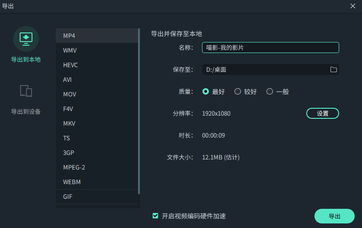Viewport: 362px width, 228px height.
Task: Click the export to device icon
Action: pyautogui.click(x=26, y=90)
